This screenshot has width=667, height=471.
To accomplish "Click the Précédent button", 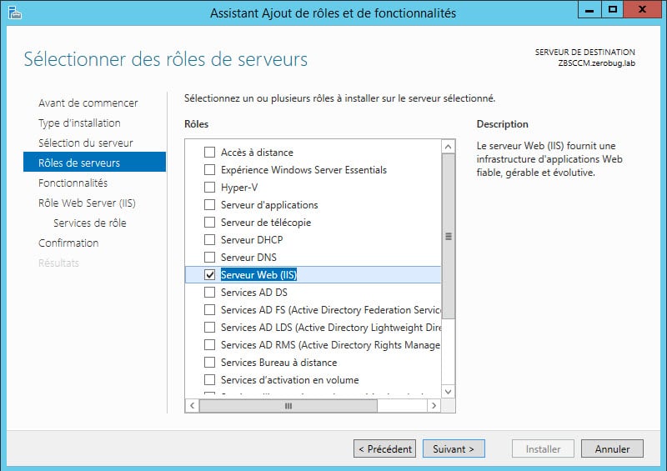I will [384, 448].
